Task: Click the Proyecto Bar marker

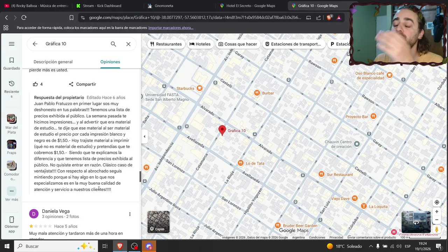Action: [x=373, y=116]
